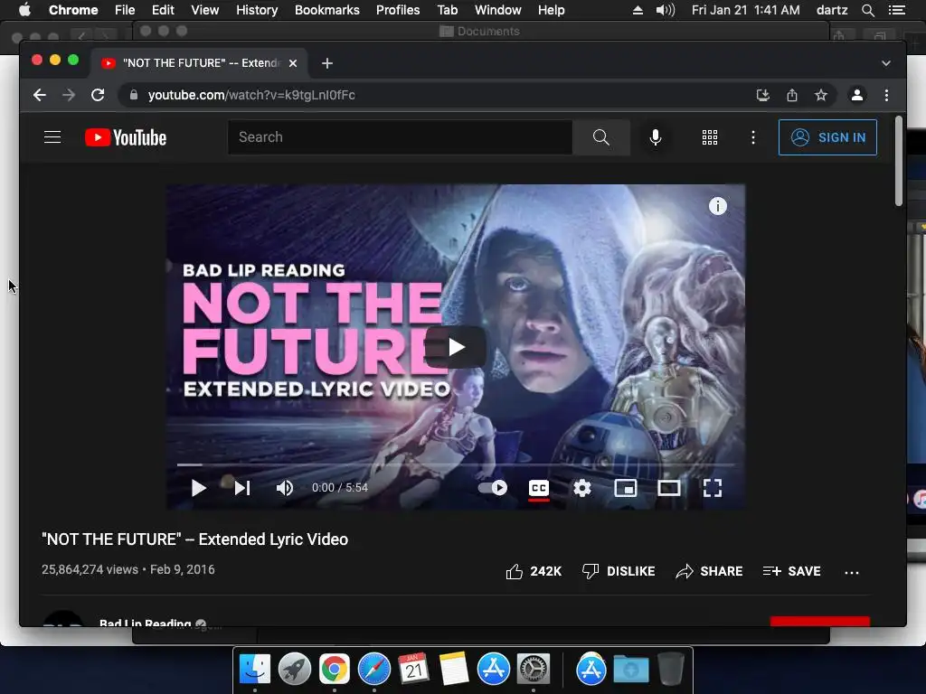Open the Bookmarks menu

tap(327, 10)
